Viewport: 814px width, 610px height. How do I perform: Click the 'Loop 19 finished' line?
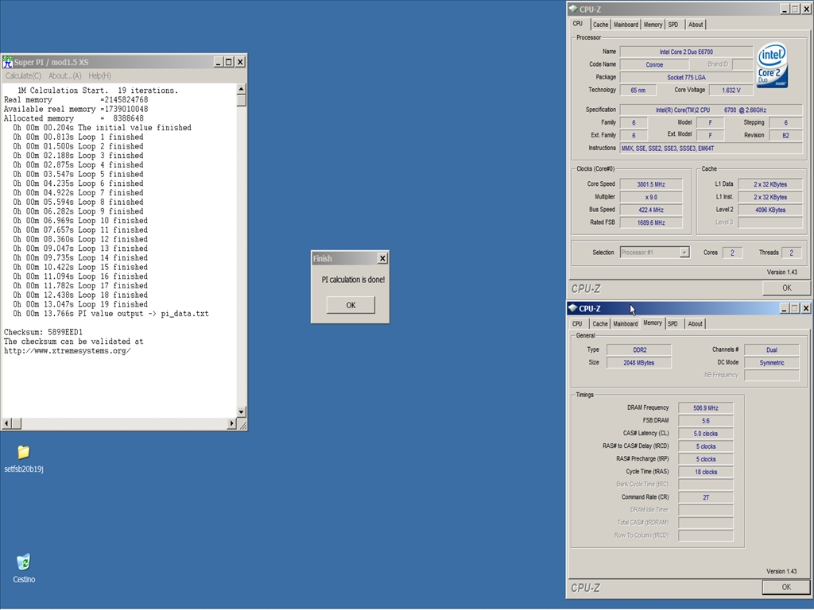click(x=78, y=304)
